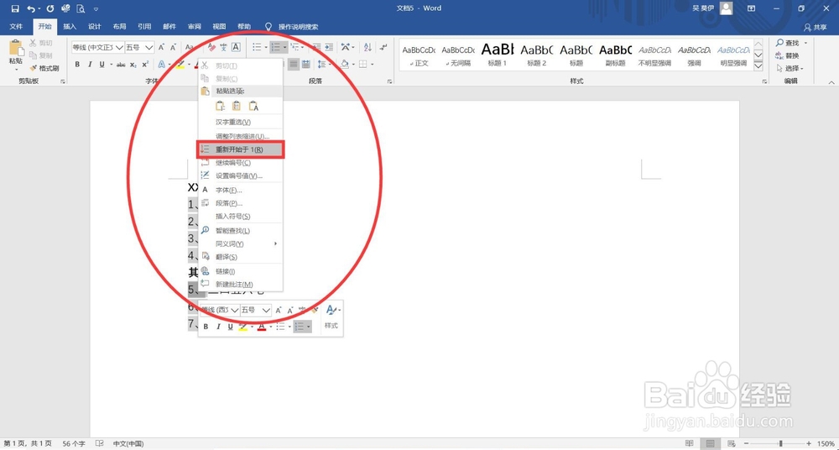
Task: Apply the No Spacing (无间隔) style
Action: [x=457, y=55]
